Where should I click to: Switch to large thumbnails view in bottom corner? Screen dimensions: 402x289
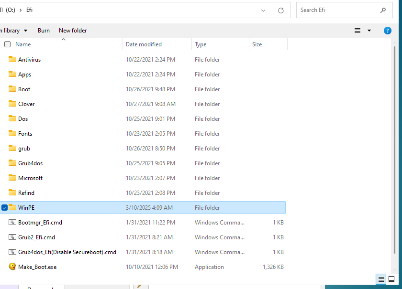(391, 279)
